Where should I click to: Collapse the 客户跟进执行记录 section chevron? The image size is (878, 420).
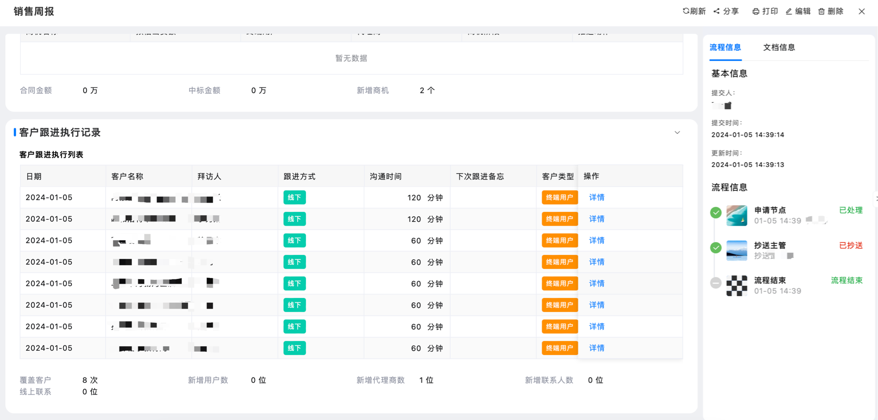(x=677, y=133)
